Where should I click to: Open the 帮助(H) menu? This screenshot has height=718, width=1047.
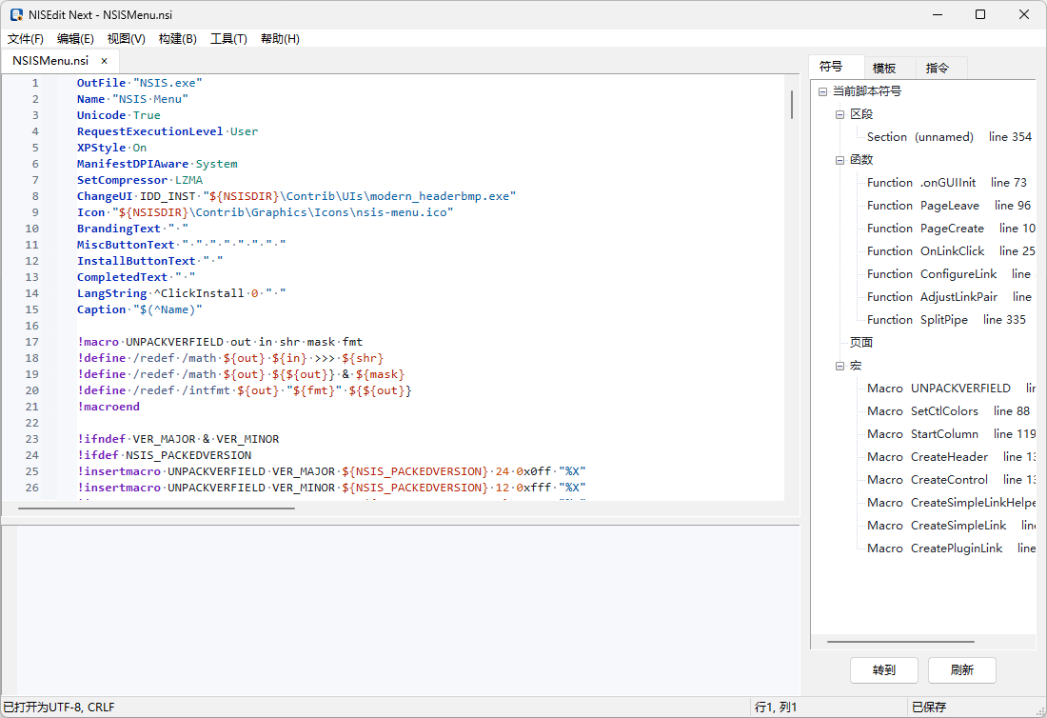pyautogui.click(x=281, y=39)
